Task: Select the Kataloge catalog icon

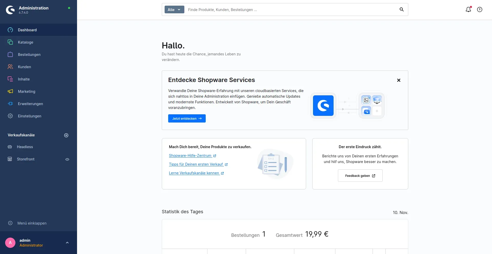Action: point(10,42)
